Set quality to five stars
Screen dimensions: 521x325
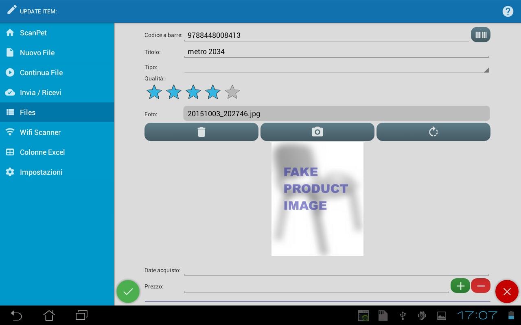232,92
